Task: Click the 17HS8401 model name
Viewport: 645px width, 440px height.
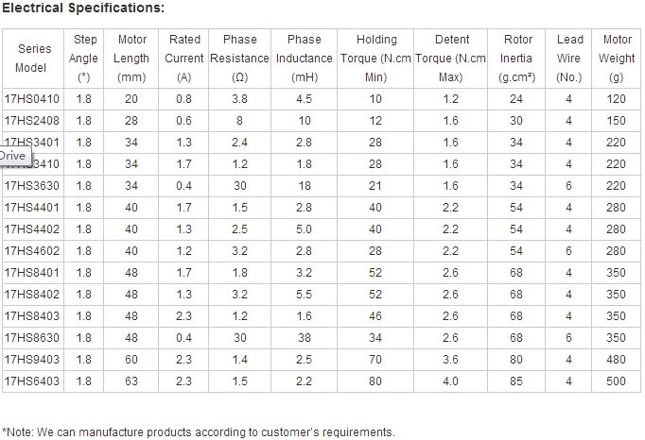Action: tap(32, 273)
